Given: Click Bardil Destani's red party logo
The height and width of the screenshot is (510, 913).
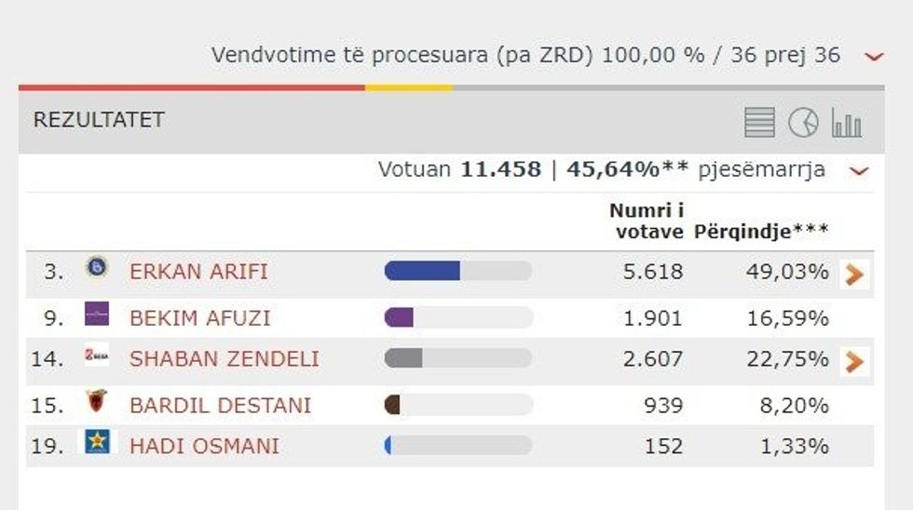Looking at the screenshot, I should (97, 402).
